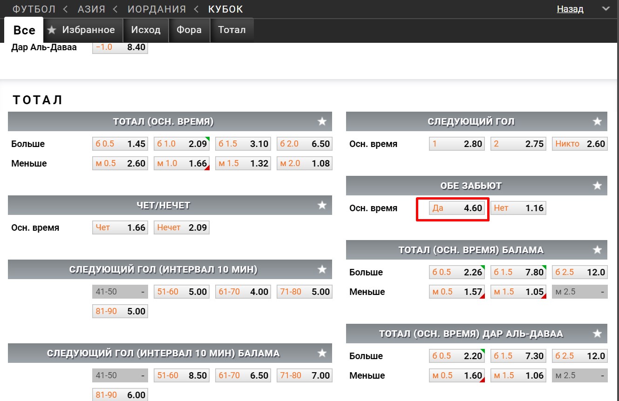
Task: Open ИОРДАНИЯ in the breadcrumb
Action: 156,9
